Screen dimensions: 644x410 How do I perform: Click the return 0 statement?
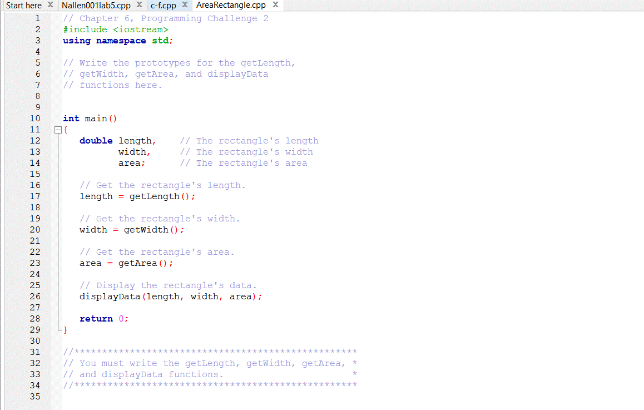(103, 318)
